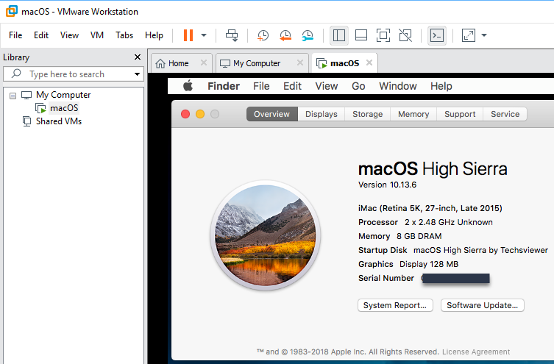This screenshot has height=364, width=554.
Task: Switch to the Service tab
Action: tap(505, 114)
